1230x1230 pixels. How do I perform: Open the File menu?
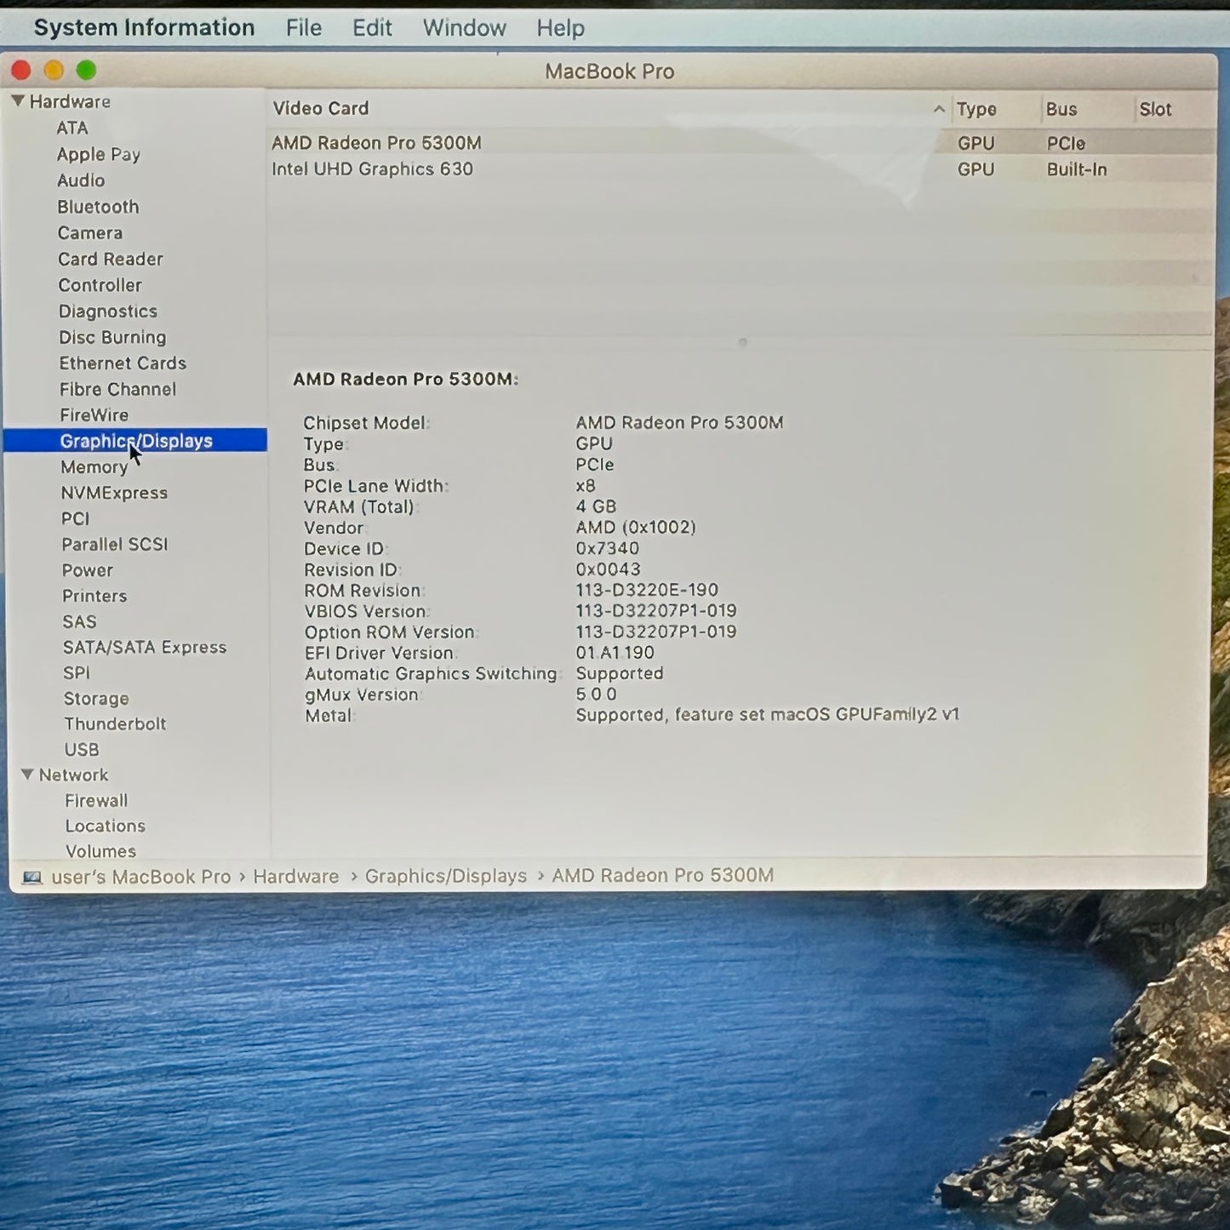click(304, 28)
